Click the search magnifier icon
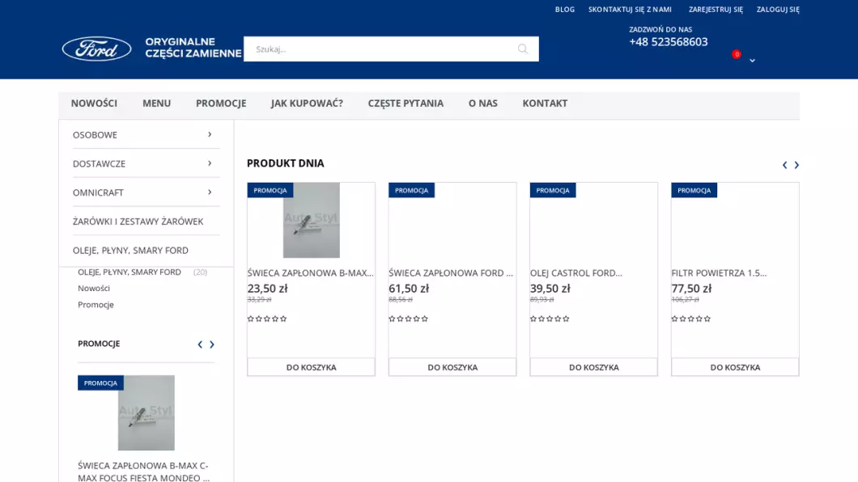Image resolution: width=858 pixels, height=482 pixels. pyautogui.click(x=523, y=49)
